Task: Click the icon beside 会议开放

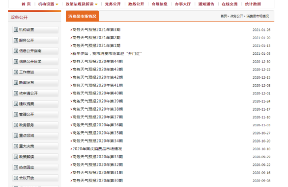Action: 16,178
